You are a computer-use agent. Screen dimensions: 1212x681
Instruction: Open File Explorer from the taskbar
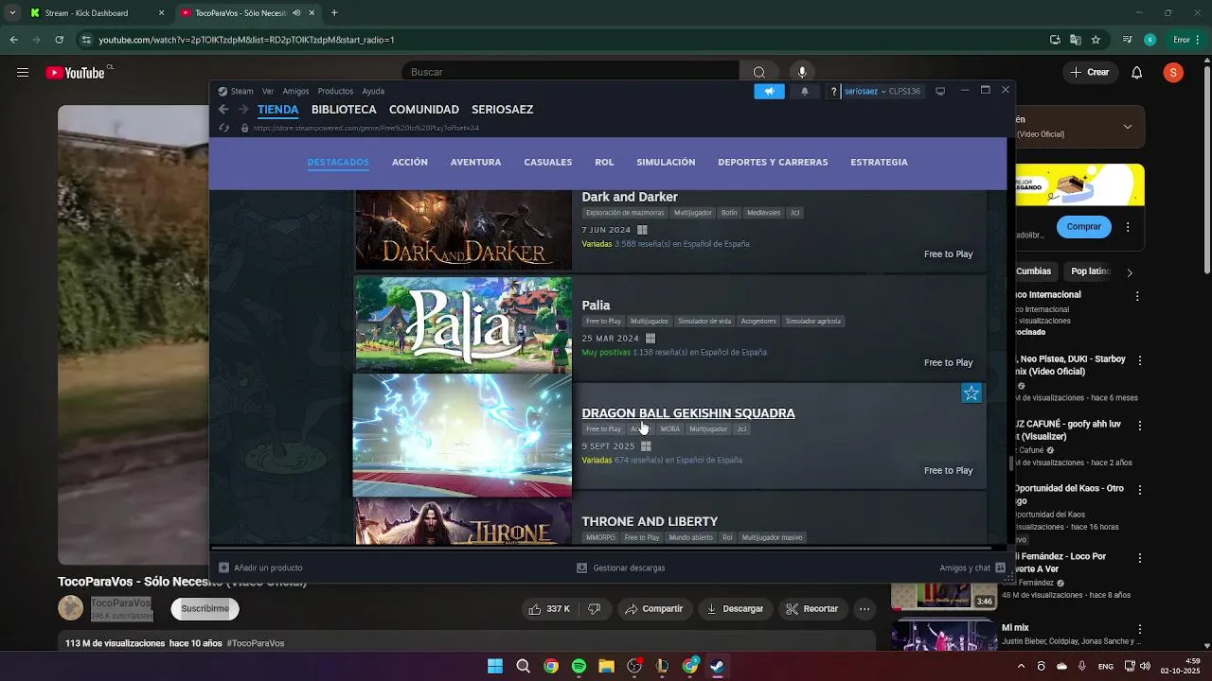click(606, 666)
